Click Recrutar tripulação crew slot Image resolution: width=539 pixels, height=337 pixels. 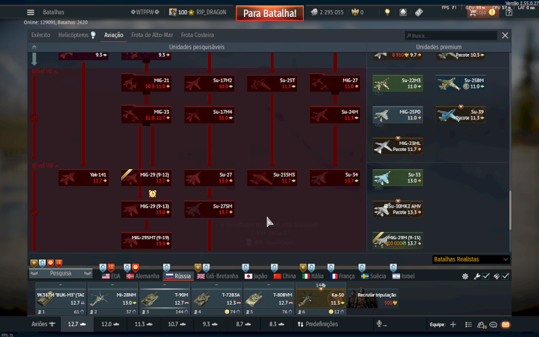(373, 298)
